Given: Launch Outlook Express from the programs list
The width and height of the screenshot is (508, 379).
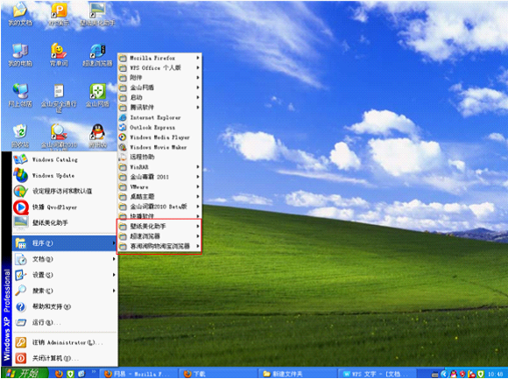Looking at the screenshot, I should coord(159,127).
